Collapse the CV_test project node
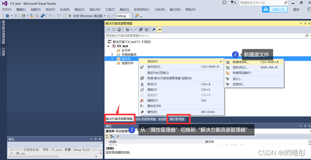The image size is (311, 160). tap(108, 46)
